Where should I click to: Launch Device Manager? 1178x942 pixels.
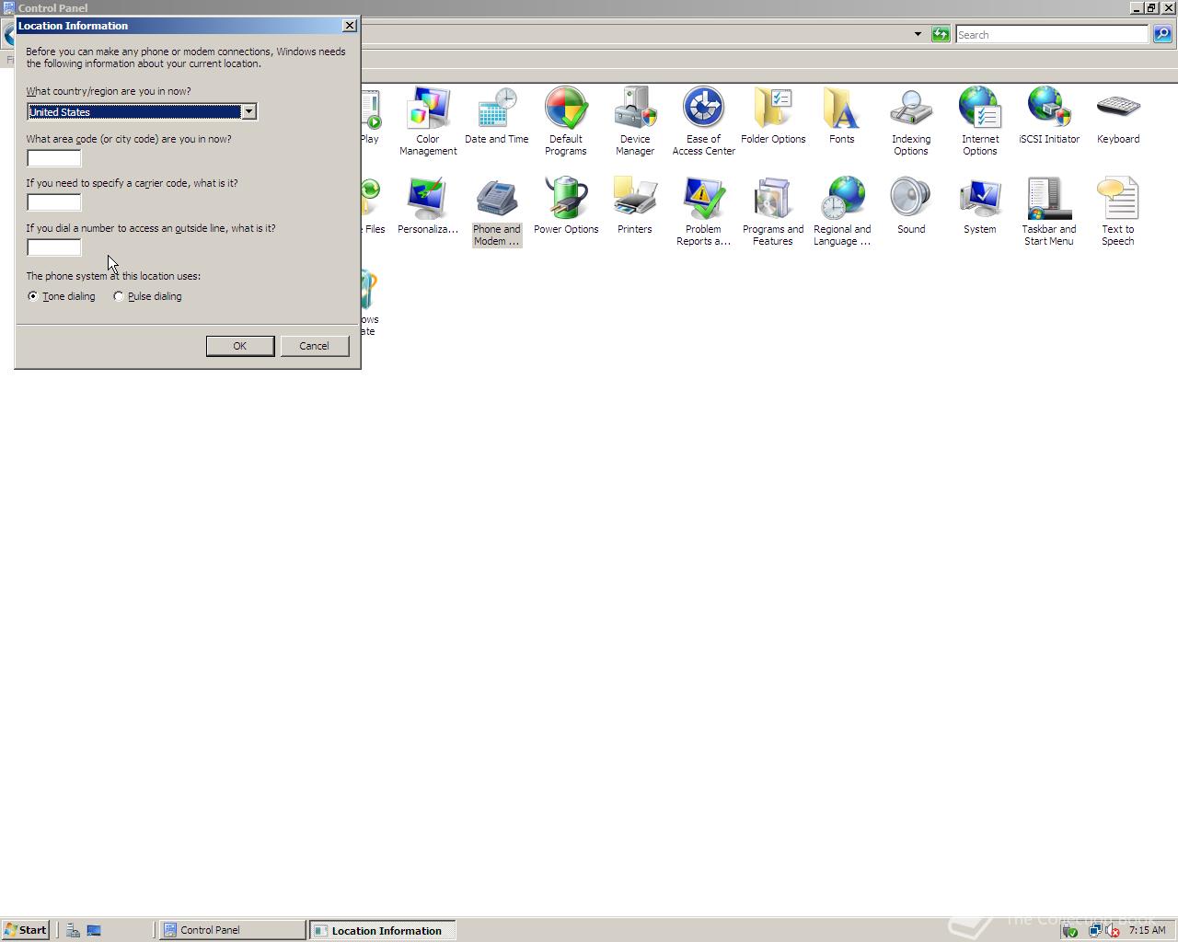tap(635, 121)
